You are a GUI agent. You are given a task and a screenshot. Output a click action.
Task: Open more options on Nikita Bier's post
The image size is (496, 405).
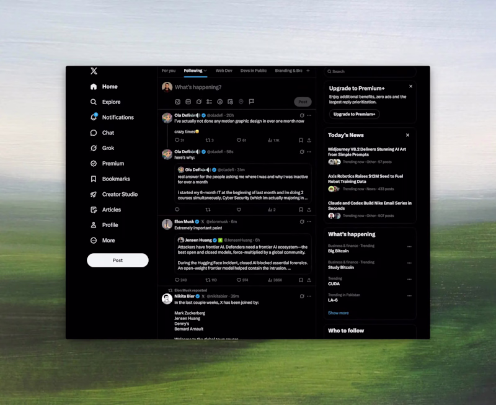coord(309,296)
